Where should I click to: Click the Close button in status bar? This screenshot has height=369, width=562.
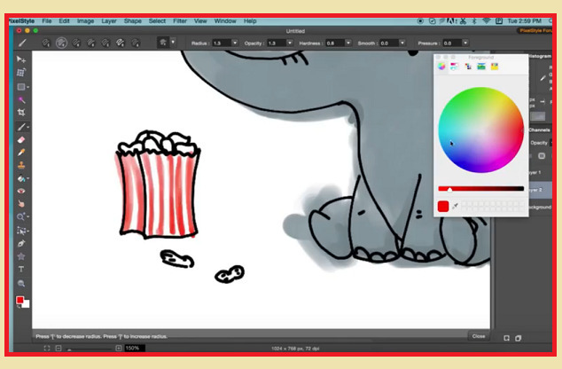(479, 336)
